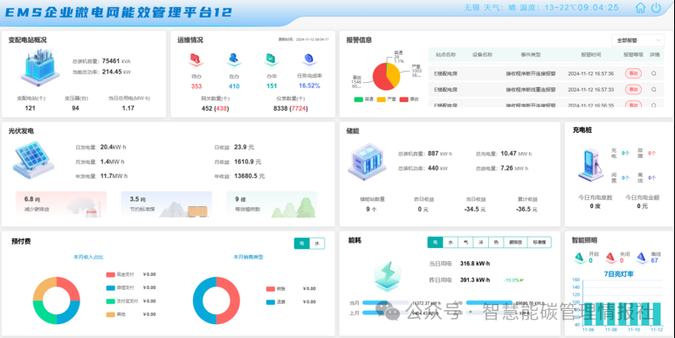Open the 全部报警 alarm filter dropdown
Image resolution: width=675 pixels, height=338 pixels.
click(637, 40)
